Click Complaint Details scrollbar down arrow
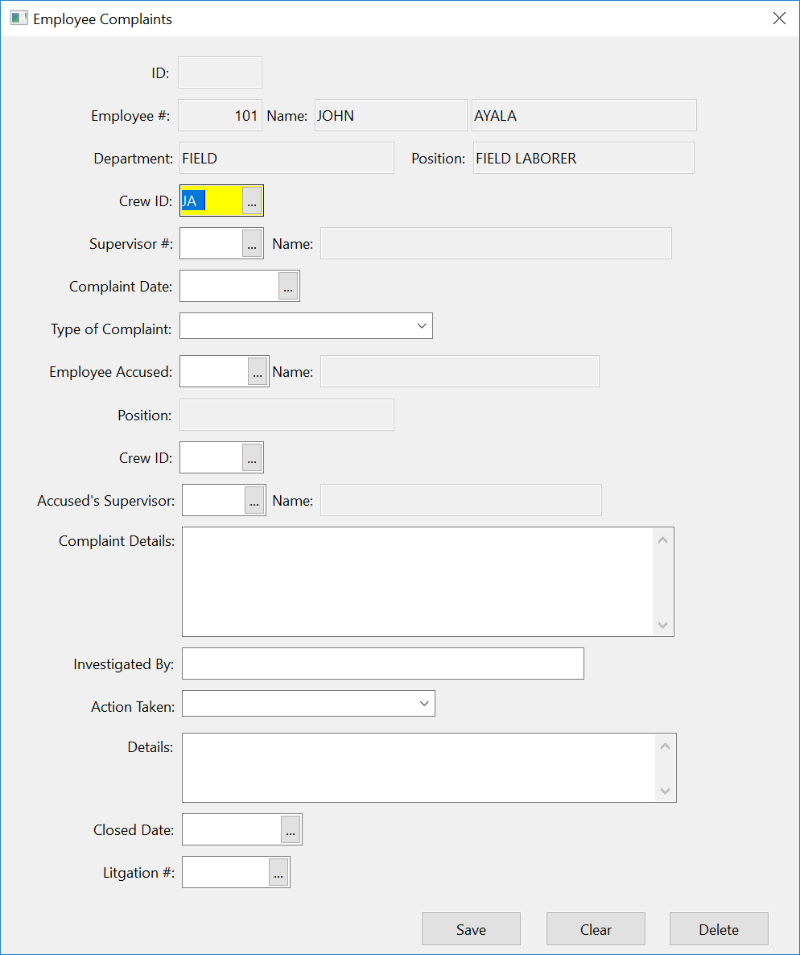The height and width of the screenshot is (955, 800). tap(663, 625)
